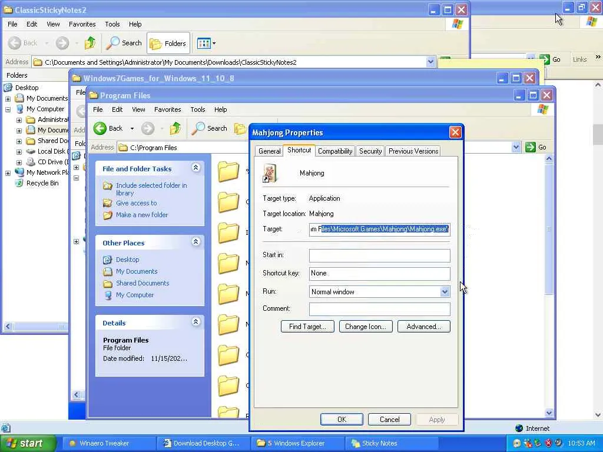The height and width of the screenshot is (452, 603).
Task: Select My Computer in Folders tree
Action: [x=45, y=109]
